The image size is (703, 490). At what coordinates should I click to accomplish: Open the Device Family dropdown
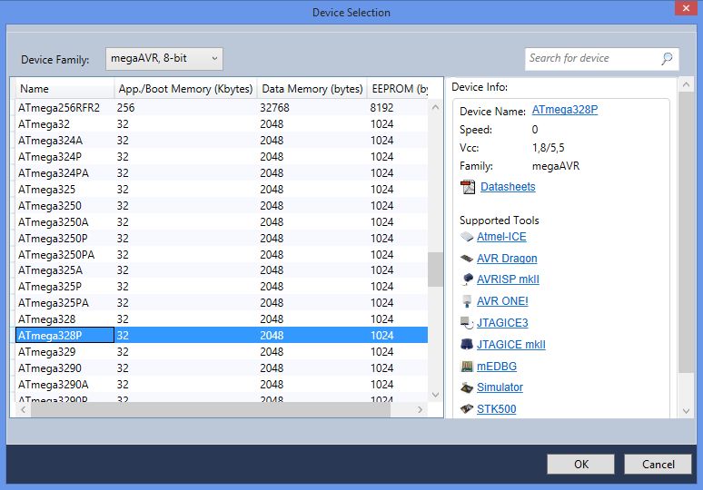pos(164,59)
